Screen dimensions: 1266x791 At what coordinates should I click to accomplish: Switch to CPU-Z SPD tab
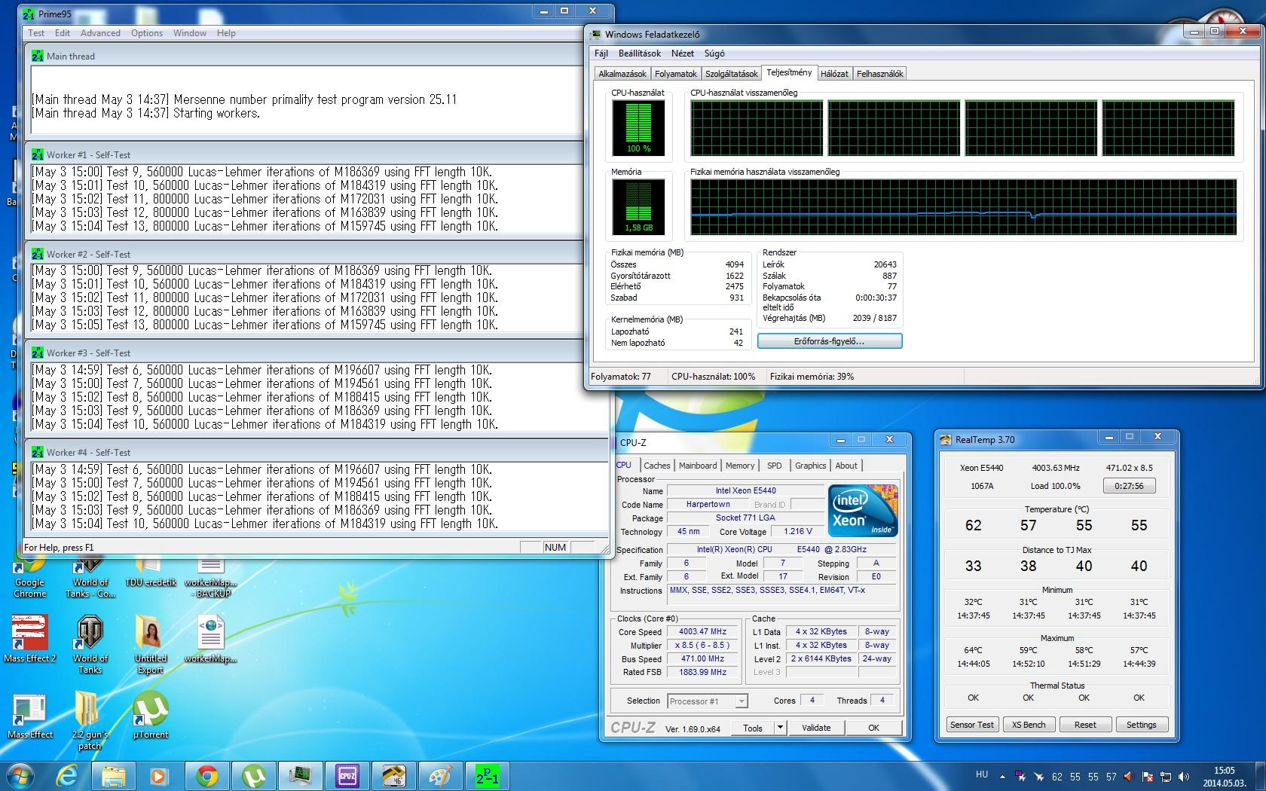coord(775,466)
